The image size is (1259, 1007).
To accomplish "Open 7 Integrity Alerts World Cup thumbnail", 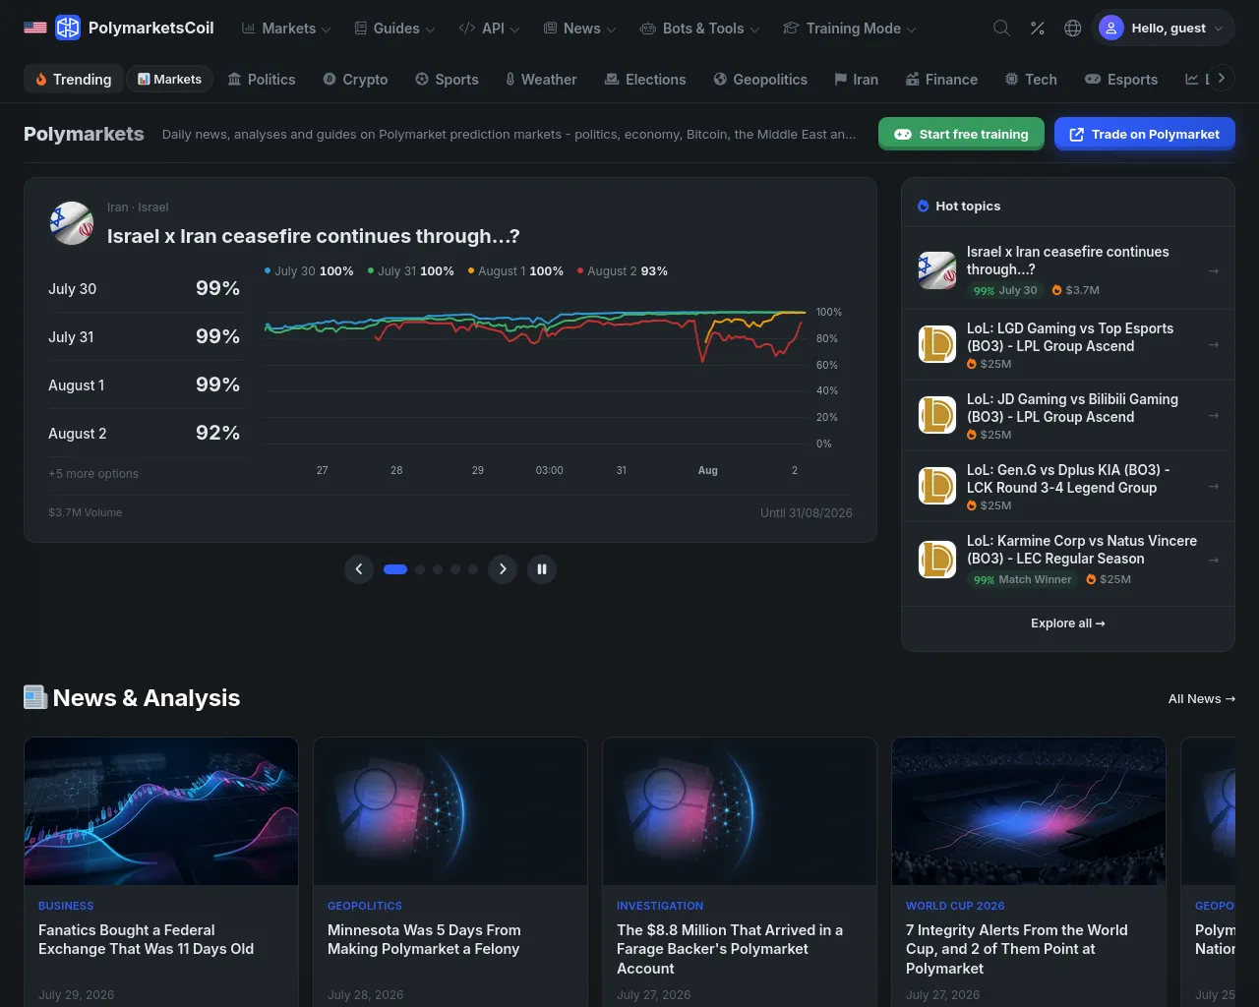I will 1029,811.
